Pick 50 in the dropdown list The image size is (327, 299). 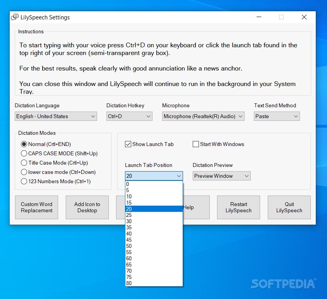pyautogui.click(x=154, y=246)
